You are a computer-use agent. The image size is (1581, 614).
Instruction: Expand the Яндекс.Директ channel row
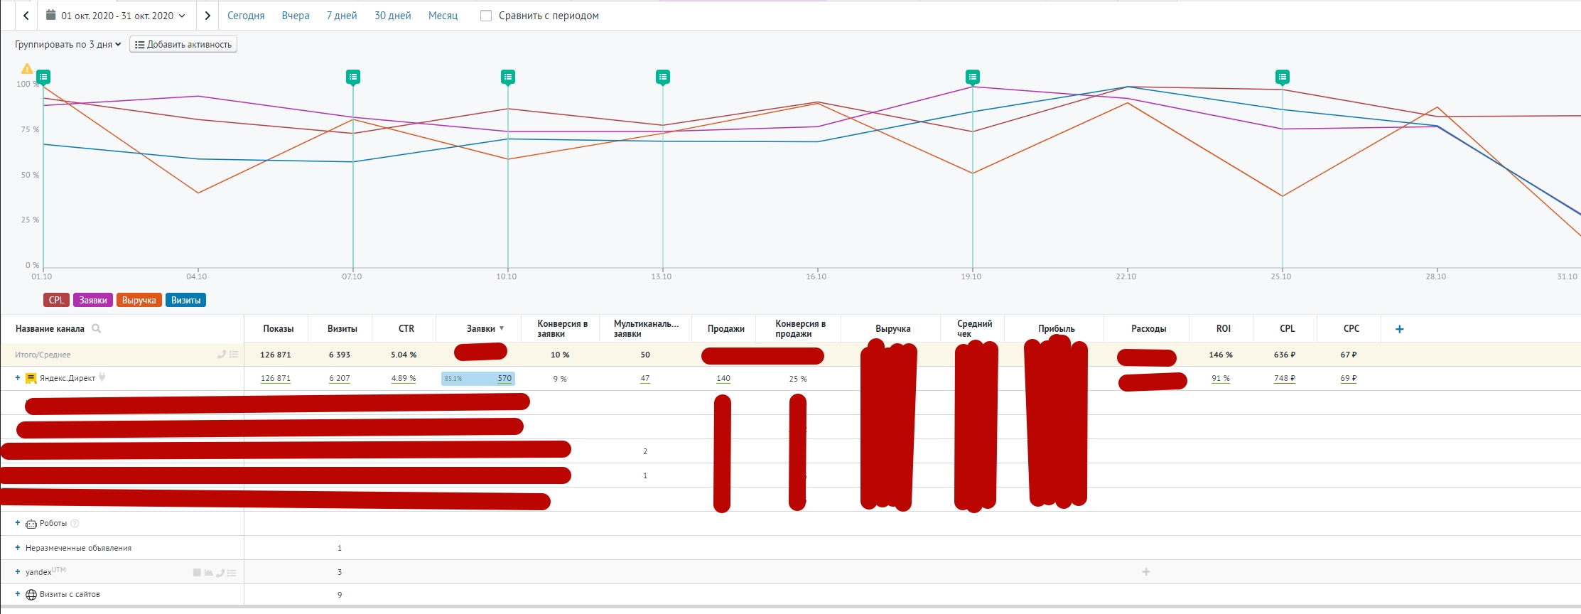pyautogui.click(x=18, y=378)
